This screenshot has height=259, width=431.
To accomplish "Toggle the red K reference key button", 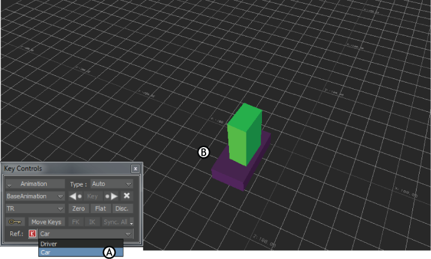I will click(32, 234).
